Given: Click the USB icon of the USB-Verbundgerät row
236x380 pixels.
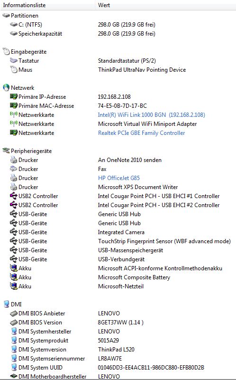Looking at the screenshot, I should [x=14, y=259].
